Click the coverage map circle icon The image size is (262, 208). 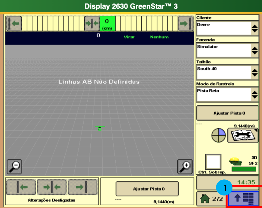tap(218, 136)
